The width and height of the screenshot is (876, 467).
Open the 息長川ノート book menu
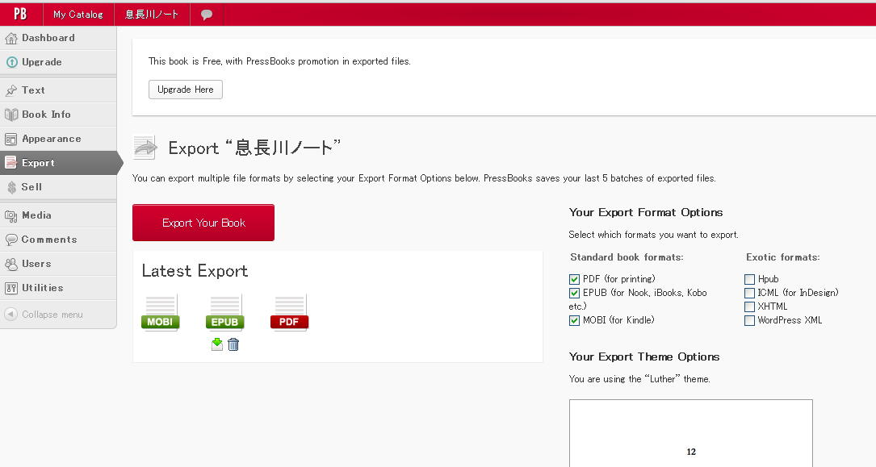click(x=152, y=15)
